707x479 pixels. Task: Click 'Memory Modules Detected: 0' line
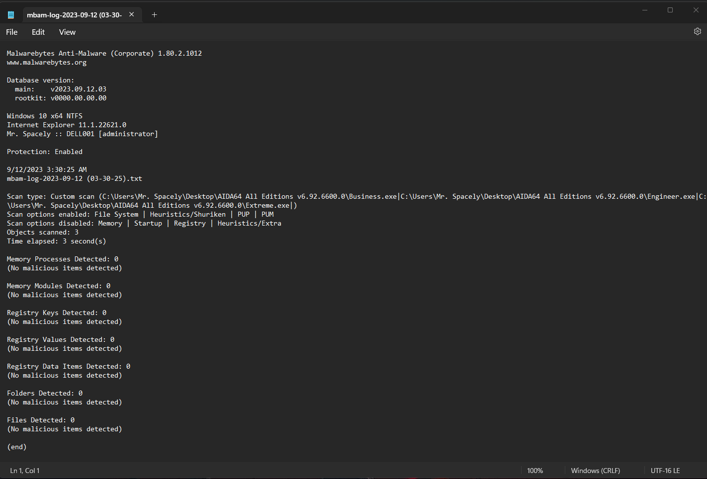pos(59,286)
